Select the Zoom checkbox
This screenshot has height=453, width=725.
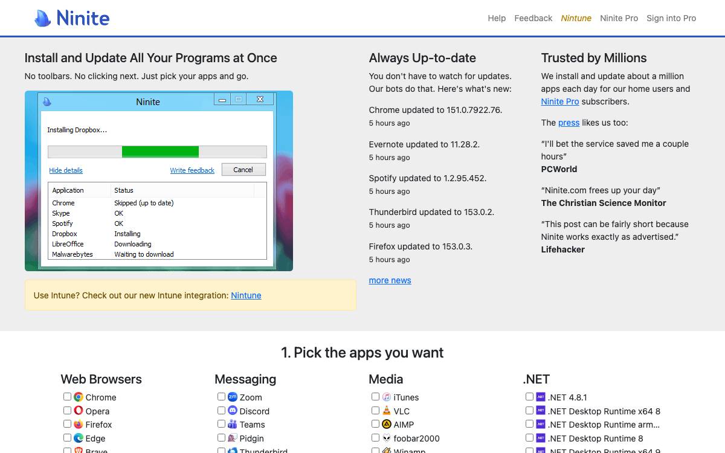[221, 397]
